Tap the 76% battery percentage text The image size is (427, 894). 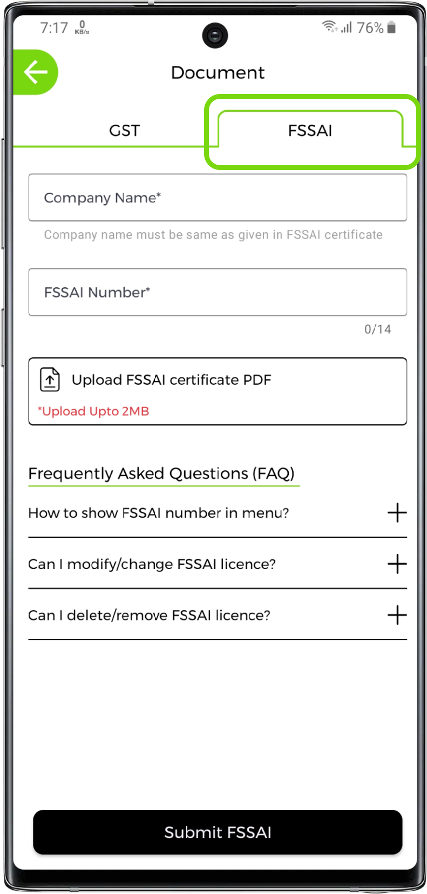tap(370, 28)
